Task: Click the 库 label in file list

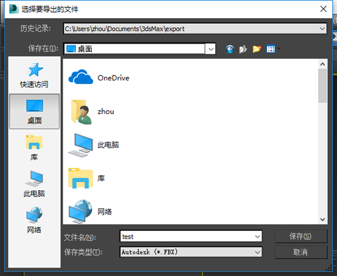Action: [101, 178]
